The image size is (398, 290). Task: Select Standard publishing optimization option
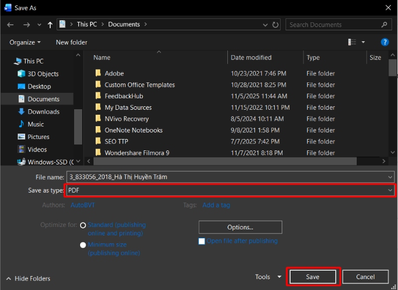(x=83, y=225)
